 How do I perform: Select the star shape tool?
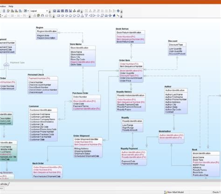pos(106,15)
